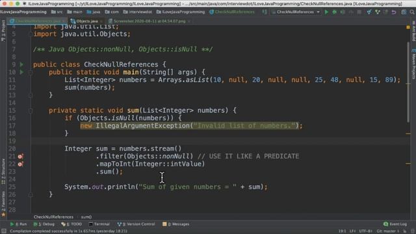Image resolution: width=416 pixels, height=234 pixels.
Task: Switch to the CheckNullReferences.java editor tab
Action: point(38,21)
